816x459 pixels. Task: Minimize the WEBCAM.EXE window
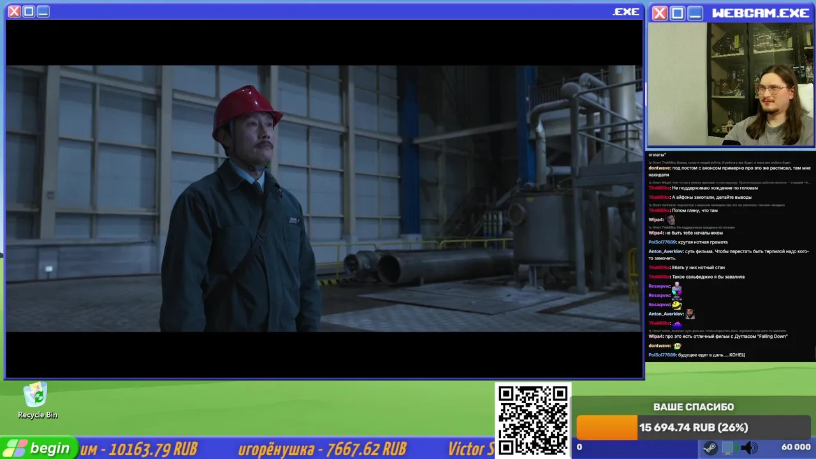[x=696, y=13]
